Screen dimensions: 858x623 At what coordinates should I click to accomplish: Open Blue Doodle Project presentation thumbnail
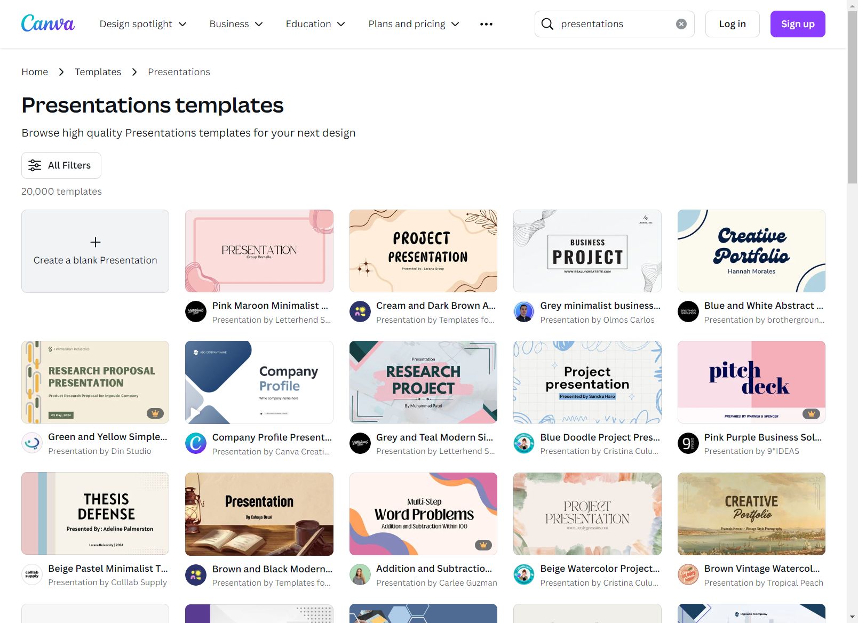pos(587,382)
